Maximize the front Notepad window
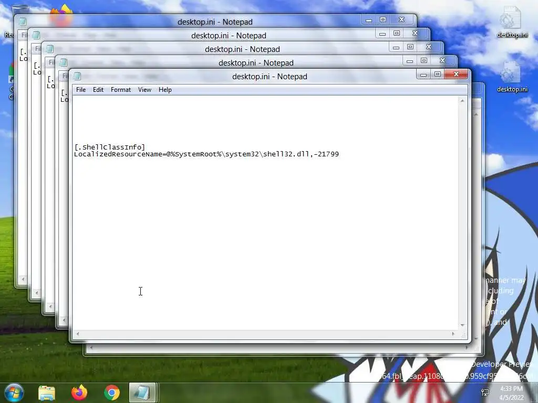Viewport: 538px width, 403px height. (438, 75)
